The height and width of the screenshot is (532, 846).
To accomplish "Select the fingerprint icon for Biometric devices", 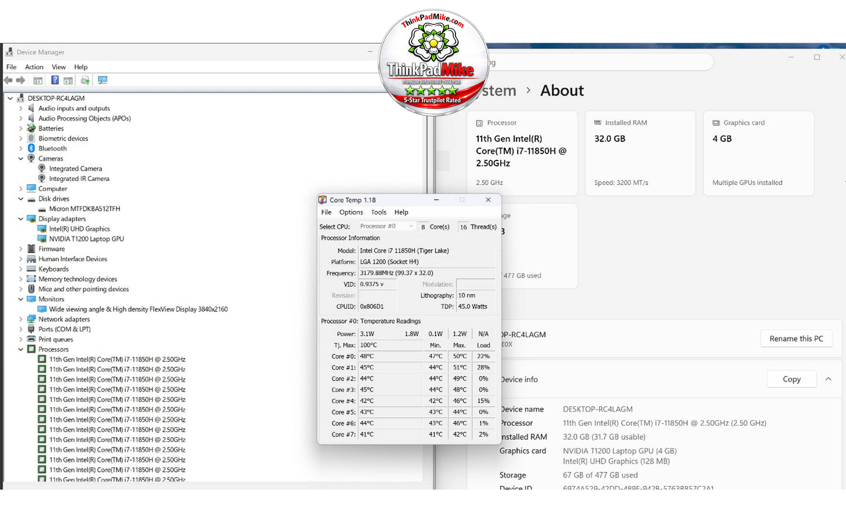I will (x=31, y=138).
